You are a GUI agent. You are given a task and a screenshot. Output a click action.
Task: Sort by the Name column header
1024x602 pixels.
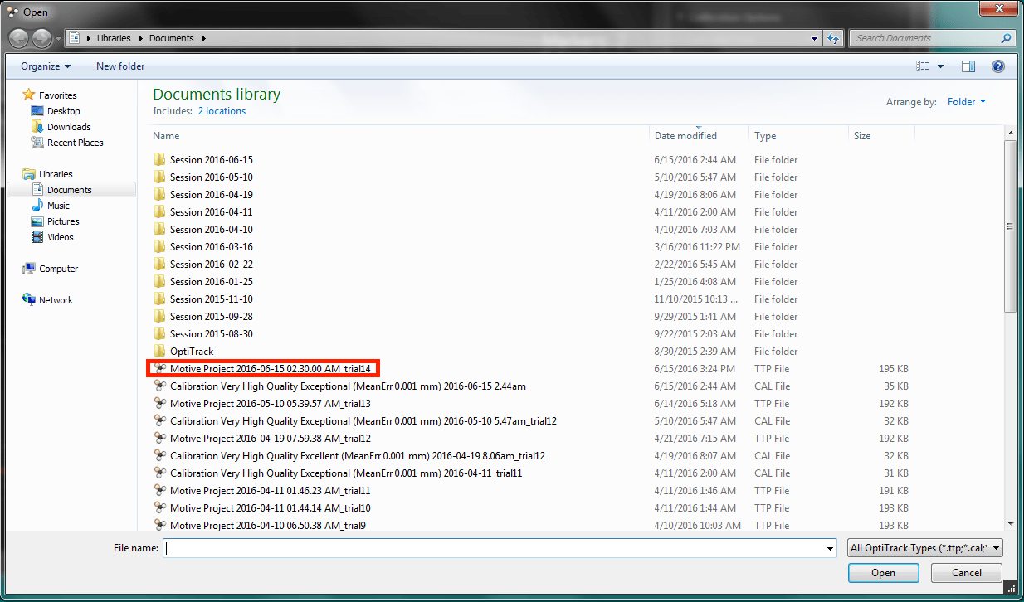[x=400, y=135]
